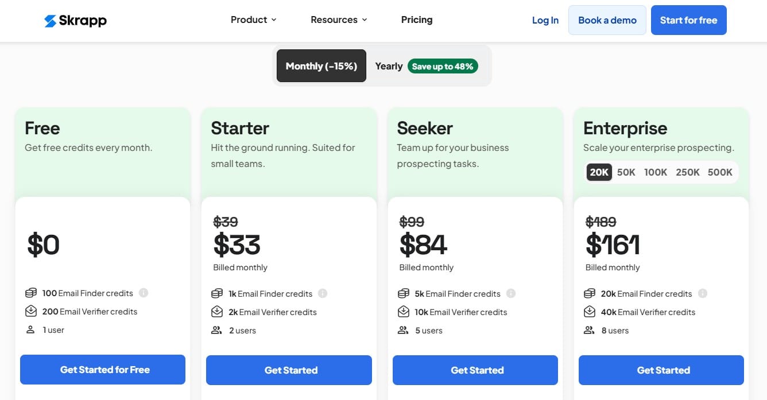The image size is (767, 400).
Task: Click the Start for free button
Action: point(688,20)
